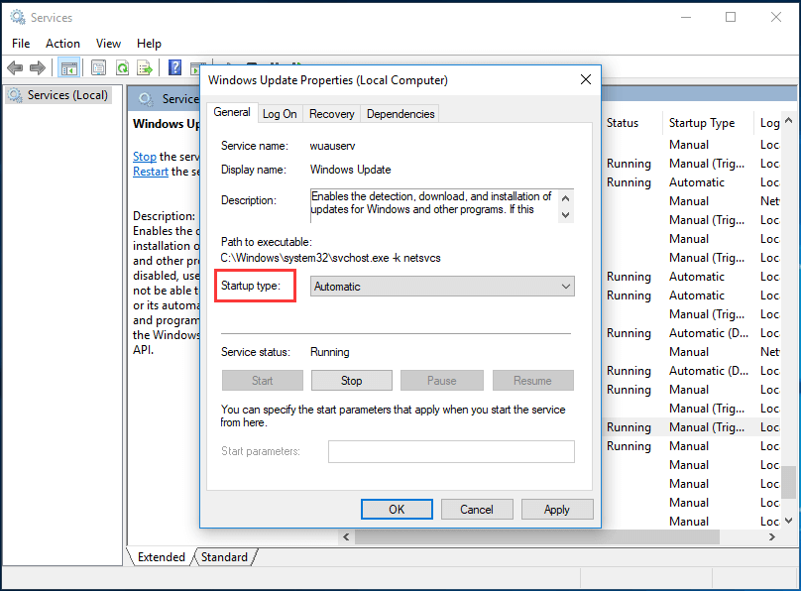Open the Action menu
The height and width of the screenshot is (591, 801).
62,44
